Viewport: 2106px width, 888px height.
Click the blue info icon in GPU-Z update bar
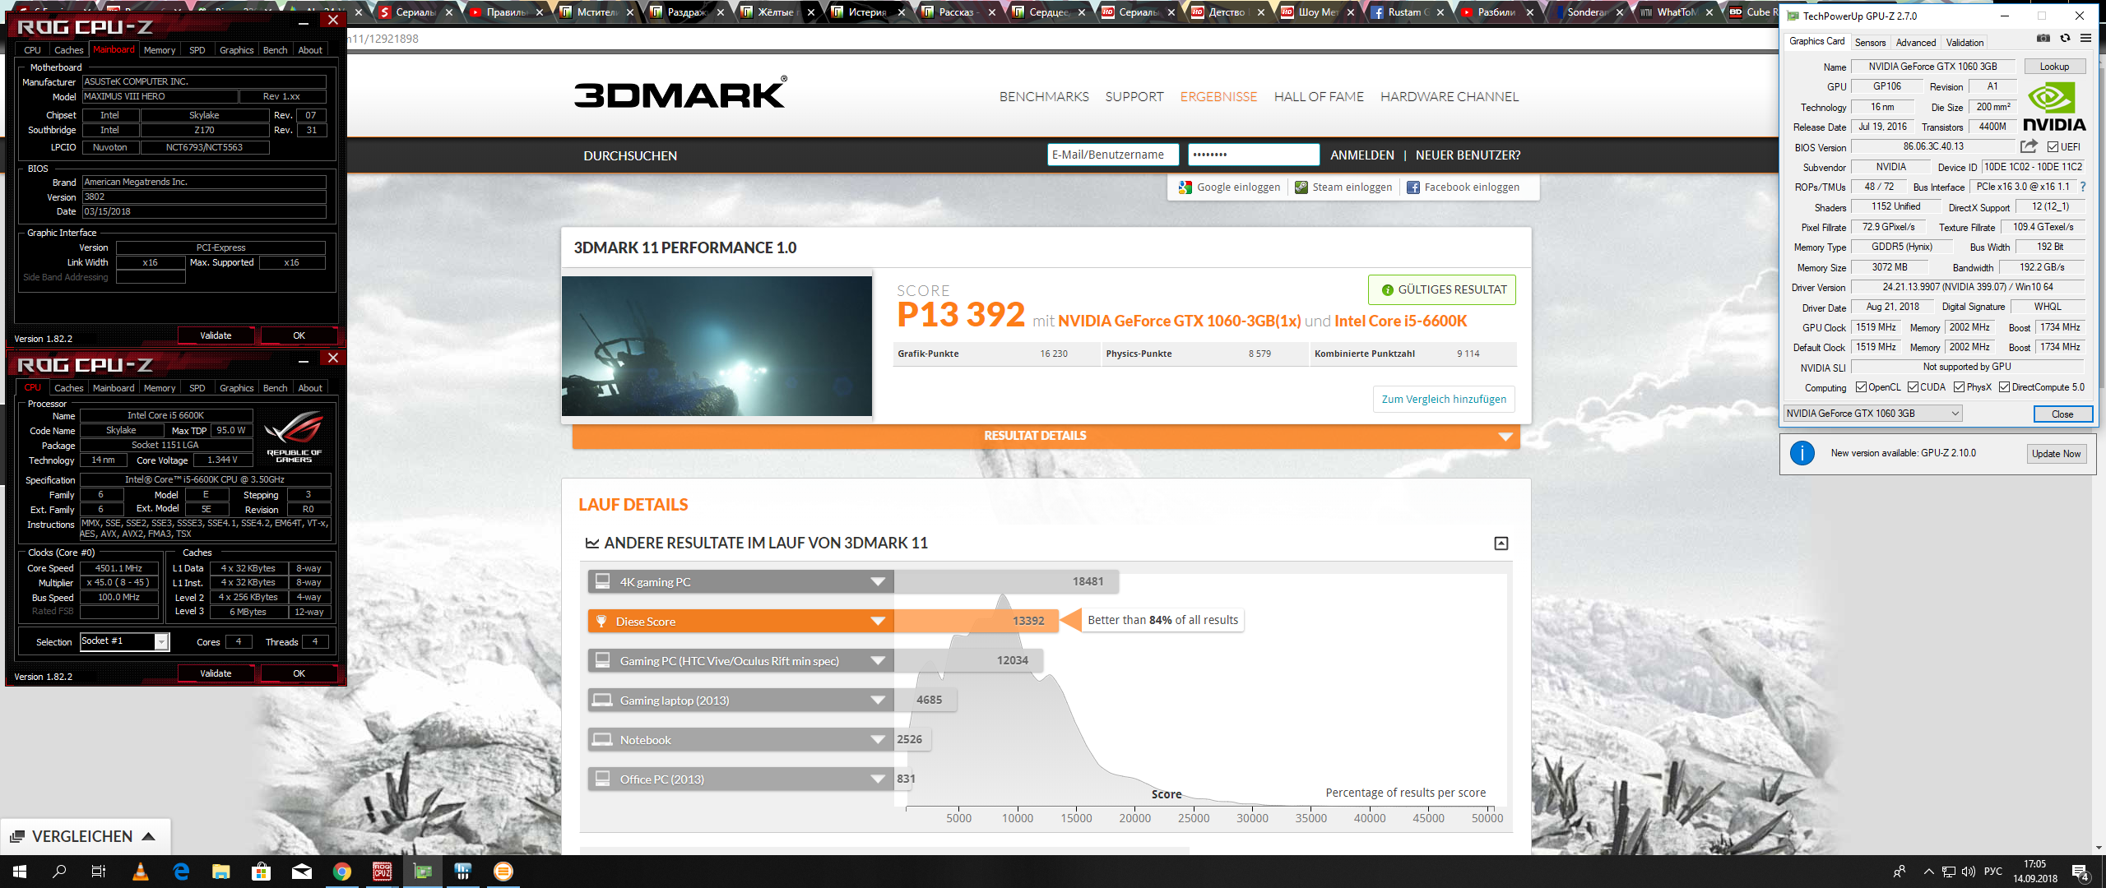1802,453
